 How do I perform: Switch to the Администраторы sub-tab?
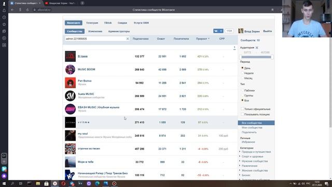click(x=119, y=31)
